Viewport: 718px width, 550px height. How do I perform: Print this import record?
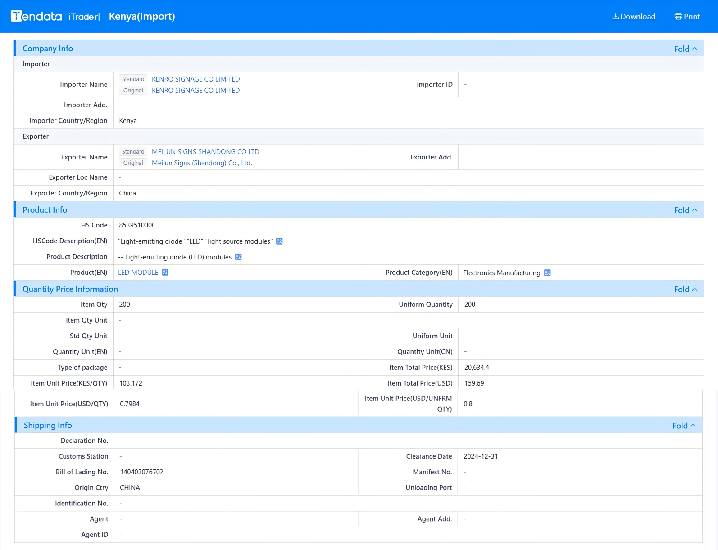tap(687, 17)
